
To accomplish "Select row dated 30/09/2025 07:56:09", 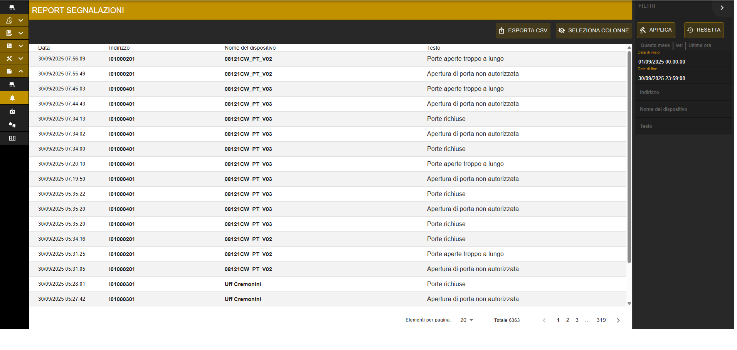I will coord(328,59).
